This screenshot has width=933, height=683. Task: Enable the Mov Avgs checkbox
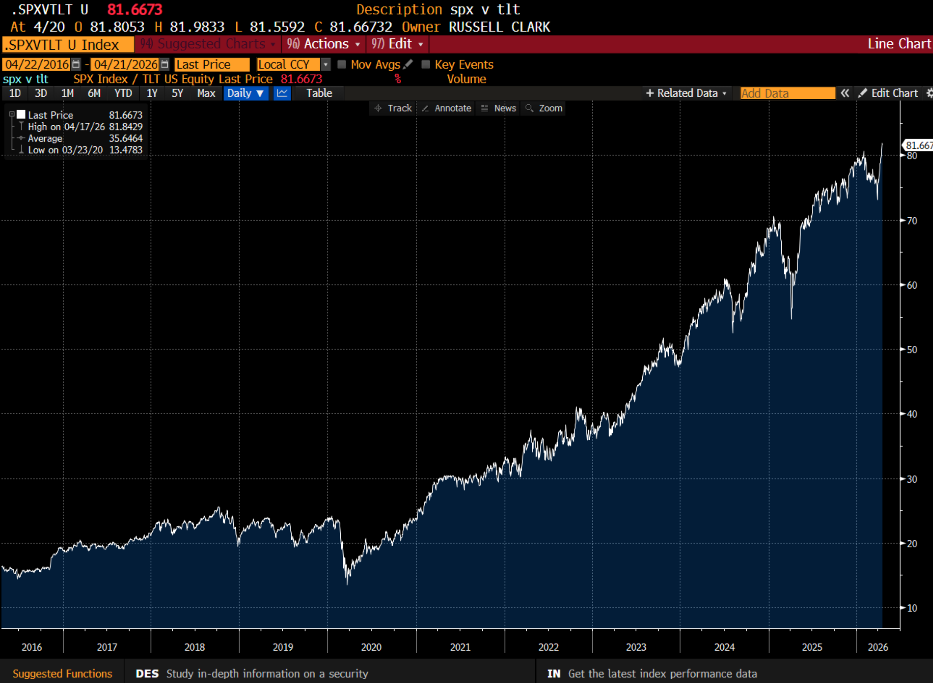pyautogui.click(x=342, y=65)
